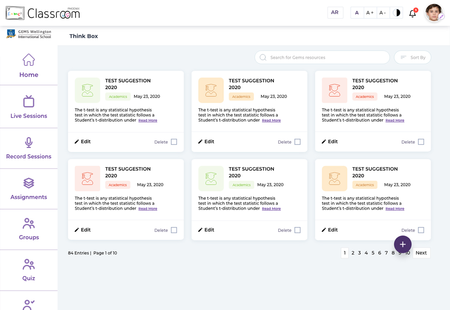Click the orange graduate icon in the first row
Viewport: 450px width, 310px height.
point(211,90)
